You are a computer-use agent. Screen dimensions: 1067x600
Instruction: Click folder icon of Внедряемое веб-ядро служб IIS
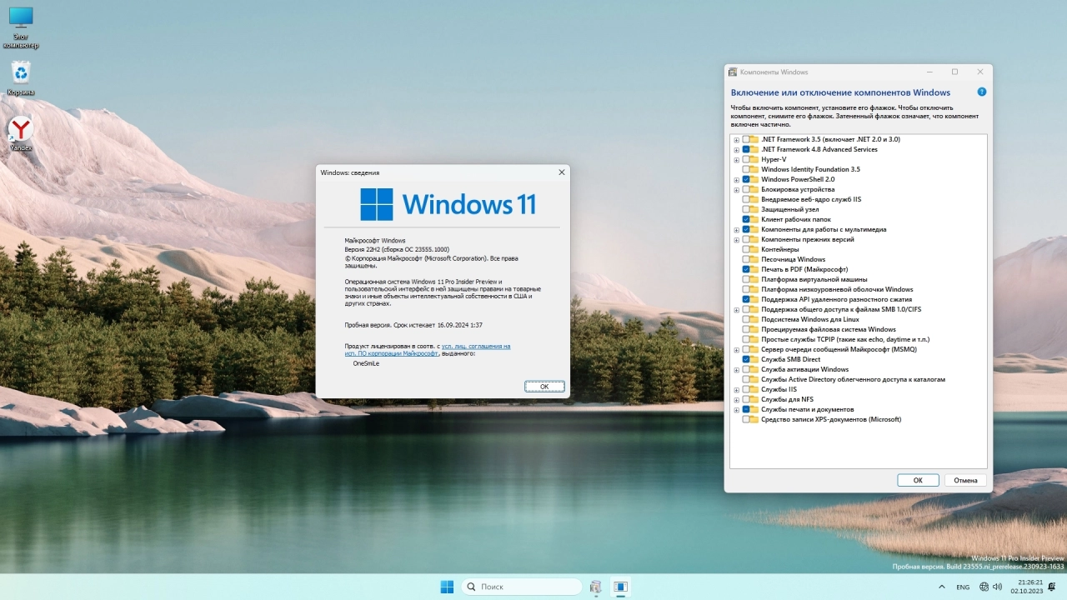coord(754,199)
